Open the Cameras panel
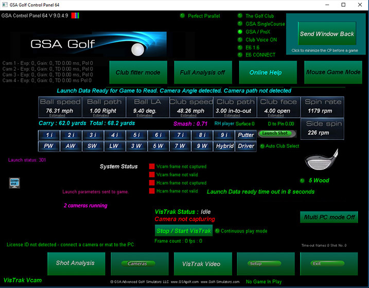This screenshot has width=369, height=288. (x=137, y=263)
